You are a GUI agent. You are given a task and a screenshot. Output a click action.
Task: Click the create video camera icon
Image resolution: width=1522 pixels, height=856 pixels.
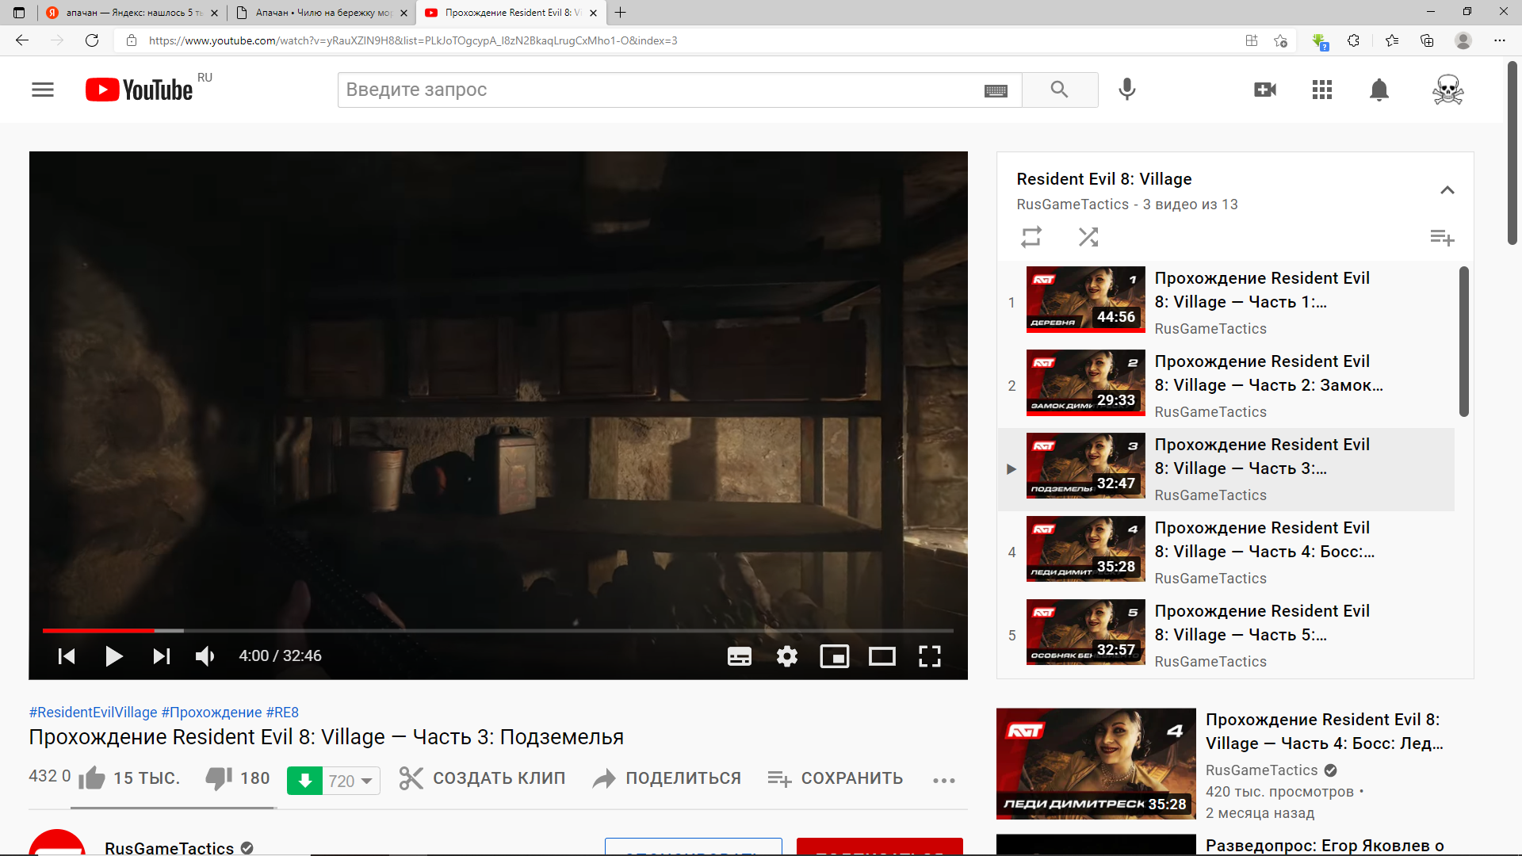coord(1264,90)
